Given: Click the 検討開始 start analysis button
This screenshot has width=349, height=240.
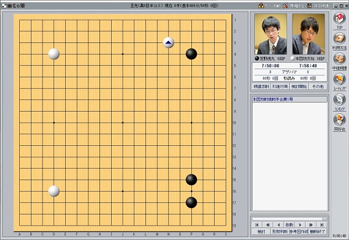Looking at the screenshot, I should (x=299, y=86).
